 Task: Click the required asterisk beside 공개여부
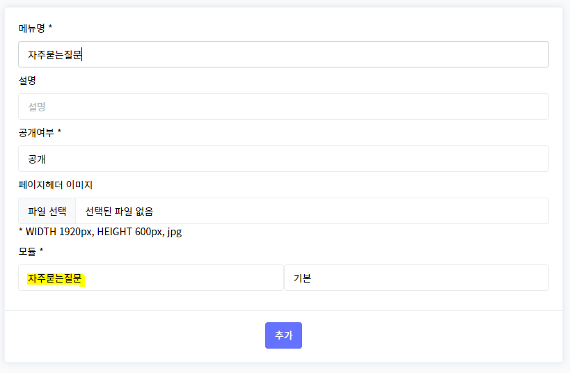click(59, 132)
